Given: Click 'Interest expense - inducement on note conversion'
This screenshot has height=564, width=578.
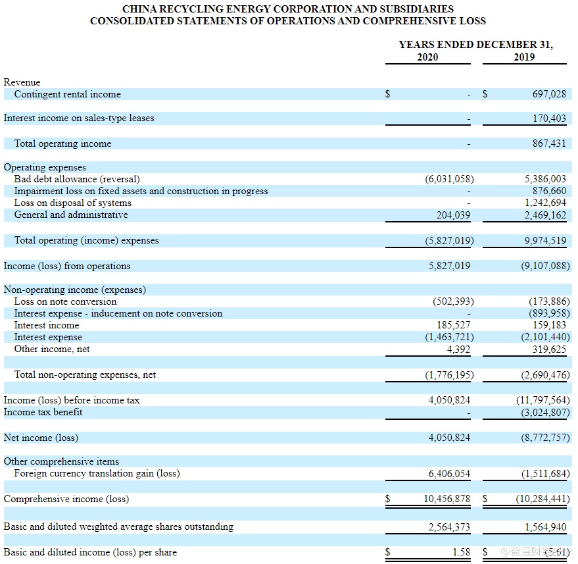Looking at the screenshot, I should pyautogui.click(x=118, y=313).
